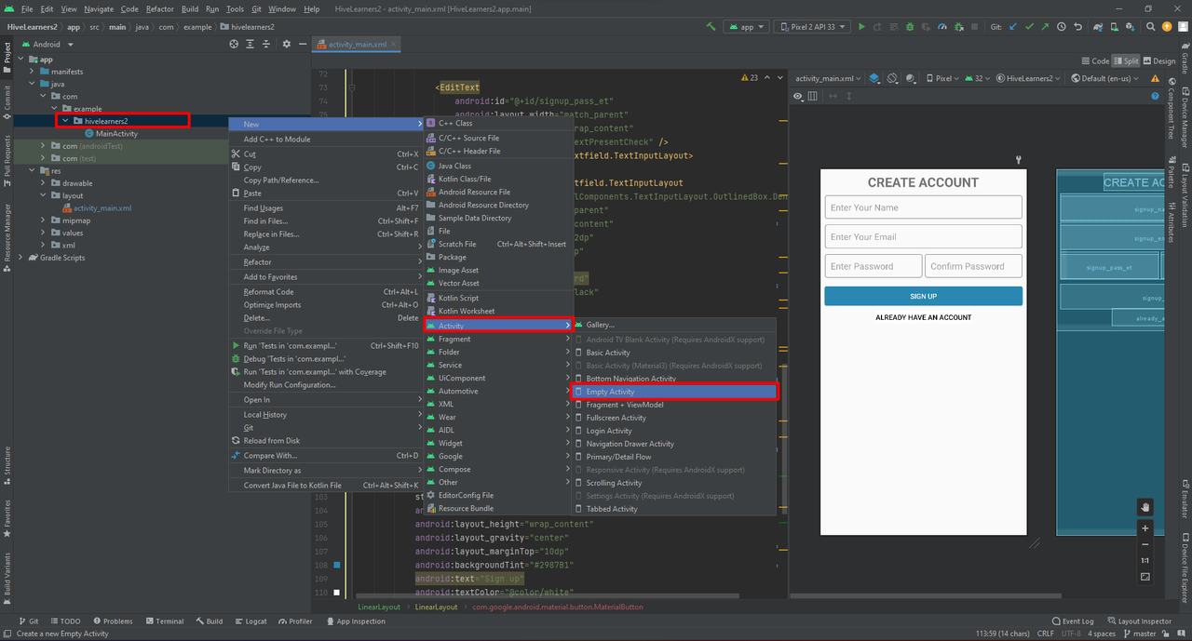Click the orange IDE update icon
1192x641 pixels.
[1167, 27]
